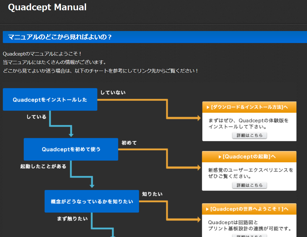Click the していない branch label
Screen dimensions: 307x237
pos(113,93)
